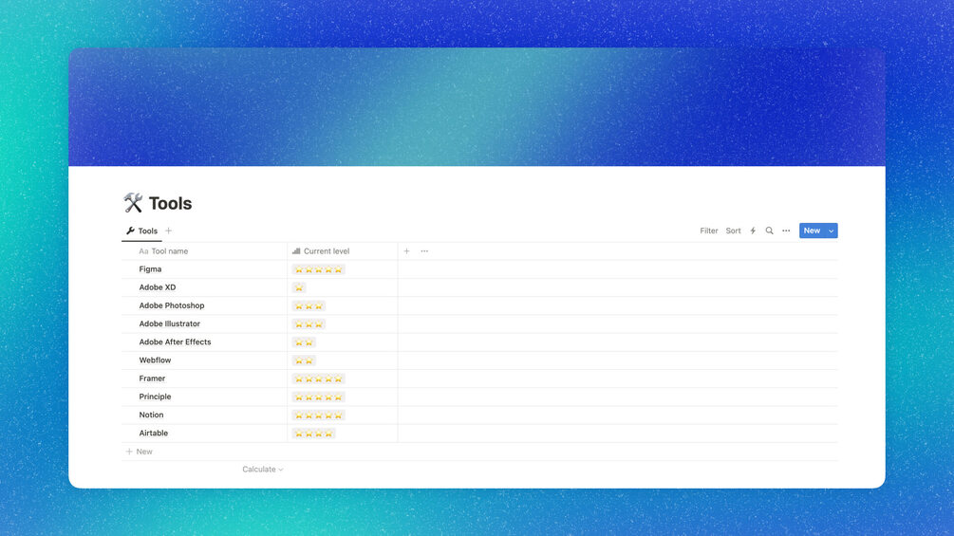The height and width of the screenshot is (536, 954).
Task: Expand the New button dropdown arrow
Action: (832, 231)
